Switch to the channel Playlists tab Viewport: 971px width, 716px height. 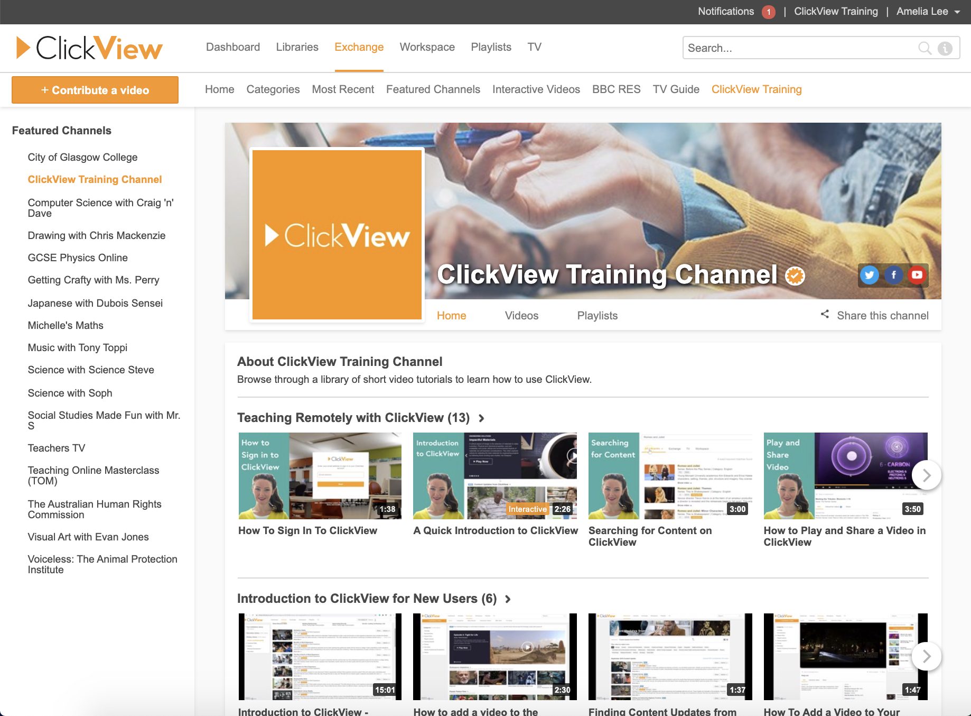click(597, 316)
